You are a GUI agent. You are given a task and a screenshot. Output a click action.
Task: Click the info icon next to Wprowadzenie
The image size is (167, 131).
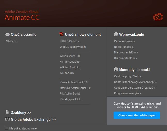[x=116, y=34]
